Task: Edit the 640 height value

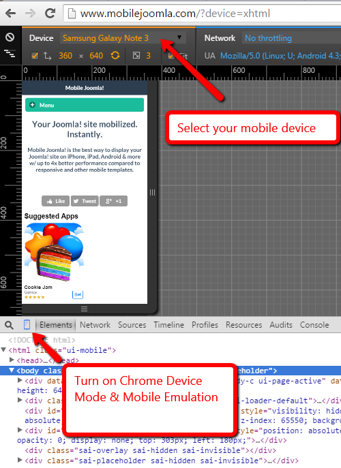Action: pos(96,56)
